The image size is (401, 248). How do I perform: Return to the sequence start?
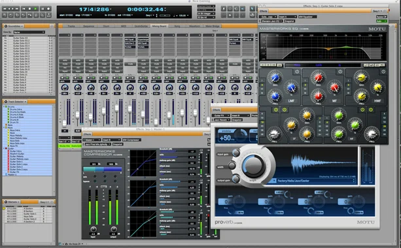[24, 8]
